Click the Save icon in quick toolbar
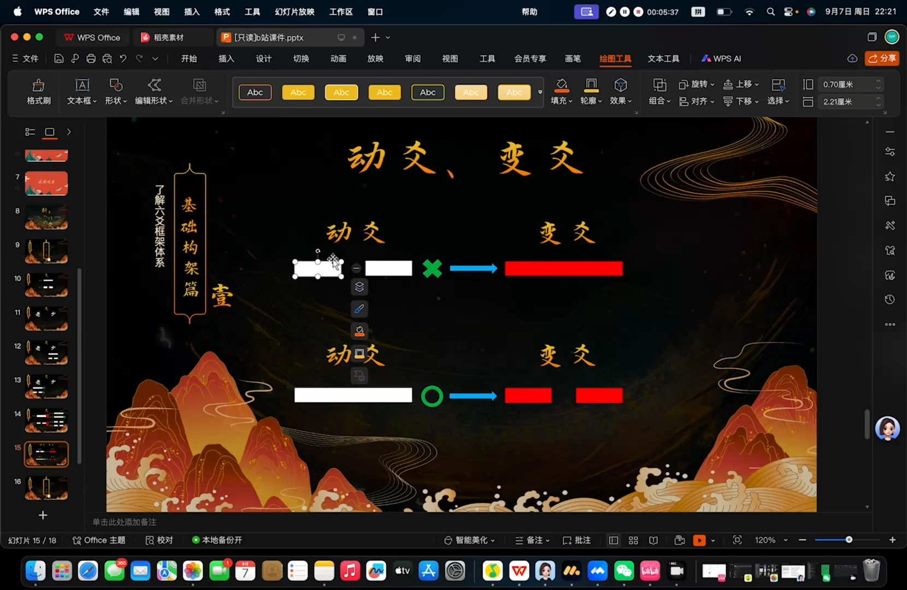Screen dimensions: 907x590 [59, 58]
